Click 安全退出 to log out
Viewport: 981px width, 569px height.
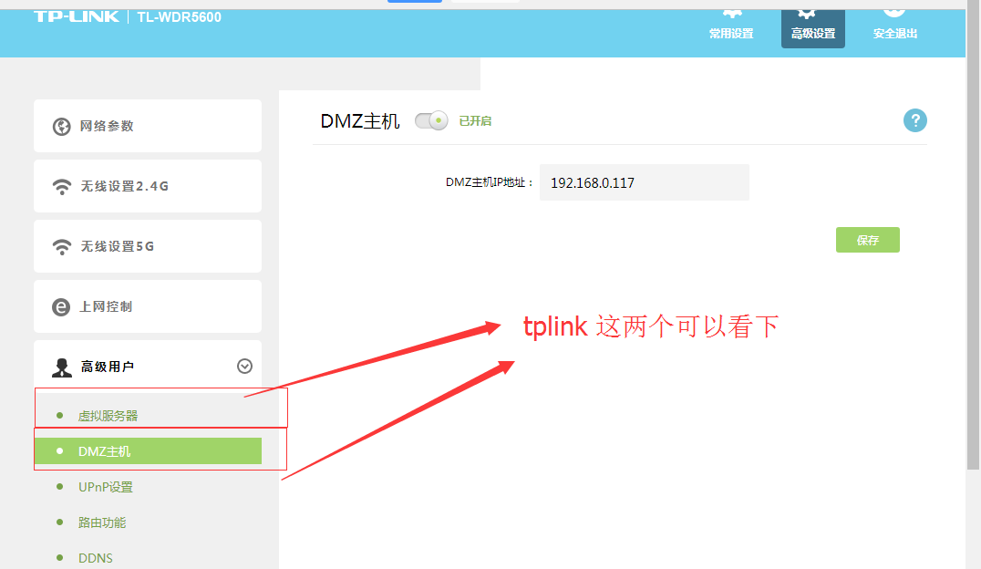click(x=894, y=28)
